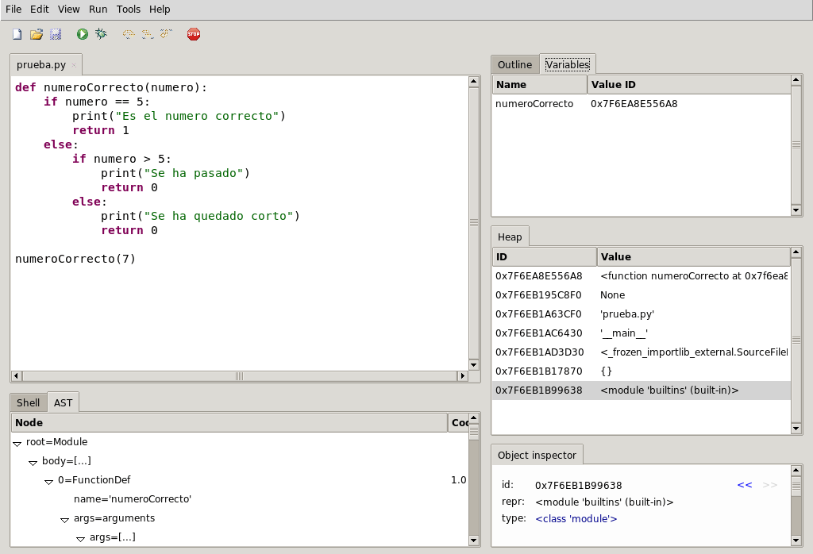The width and height of the screenshot is (813, 554).
Task: Run the current script with the green play icon
Action: (82, 34)
